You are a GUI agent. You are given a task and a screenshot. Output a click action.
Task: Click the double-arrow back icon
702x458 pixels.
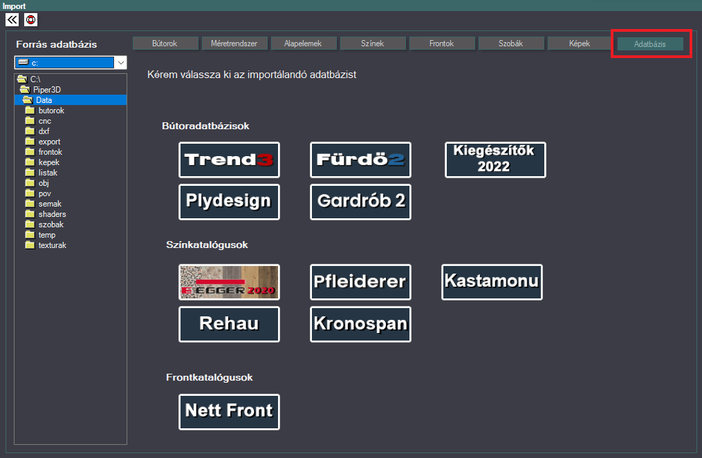point(12,19)
